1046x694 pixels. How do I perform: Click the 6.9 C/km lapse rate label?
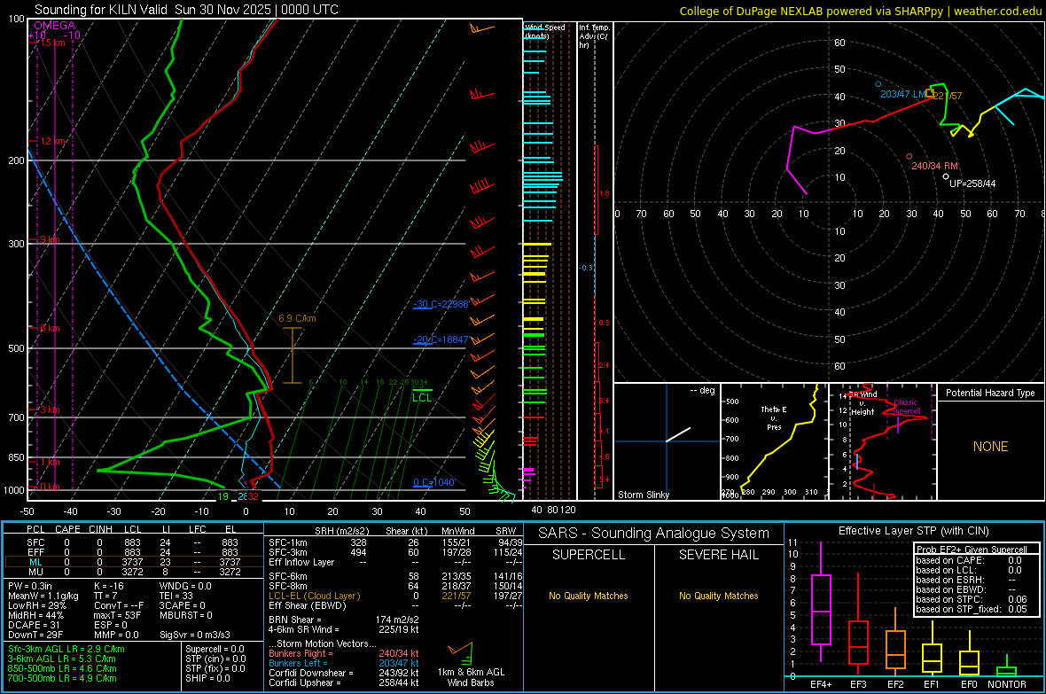click(297, 319)
